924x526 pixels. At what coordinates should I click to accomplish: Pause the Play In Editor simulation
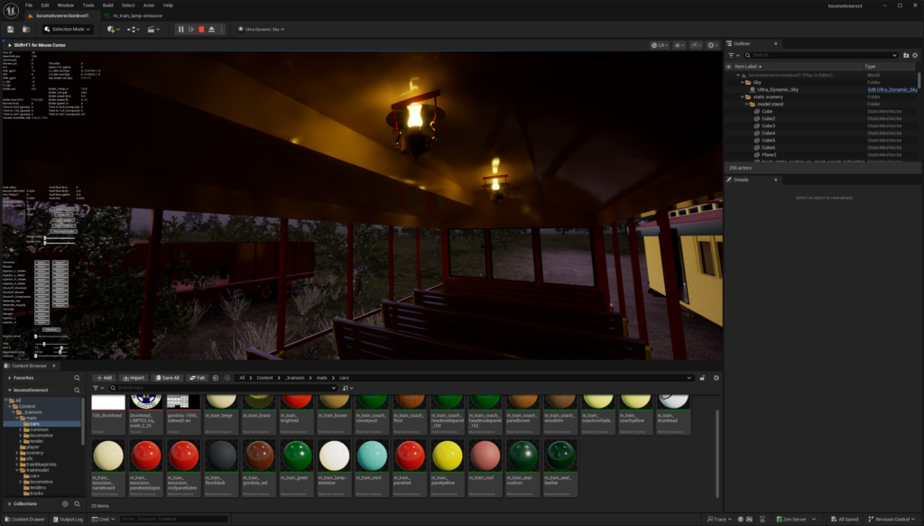[180, 29]
